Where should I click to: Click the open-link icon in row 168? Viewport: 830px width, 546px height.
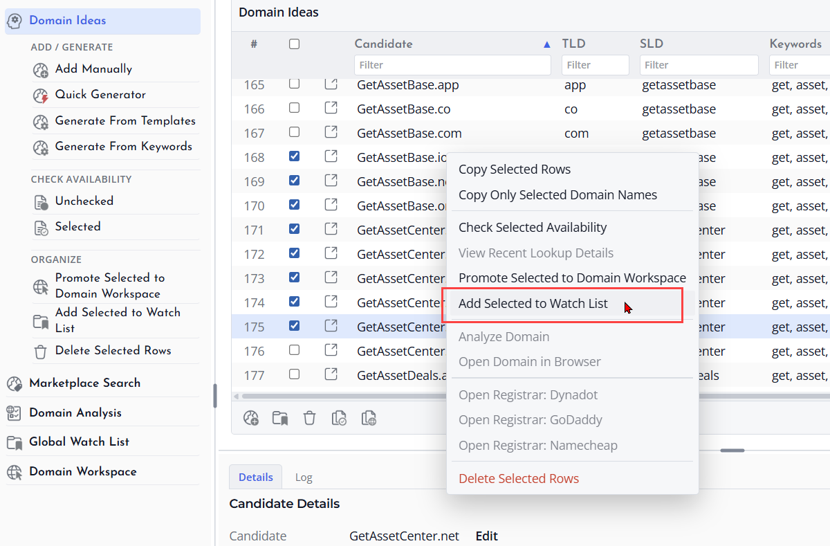coord(331,156)
